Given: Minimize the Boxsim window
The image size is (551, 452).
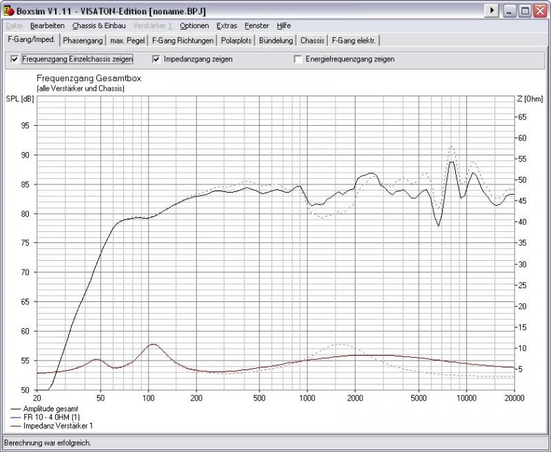Looking at the screenshot, I should 510,11.
